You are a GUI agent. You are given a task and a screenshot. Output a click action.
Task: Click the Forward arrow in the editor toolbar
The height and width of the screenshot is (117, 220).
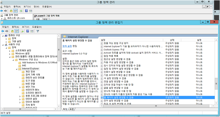click(x=7, y=31)
